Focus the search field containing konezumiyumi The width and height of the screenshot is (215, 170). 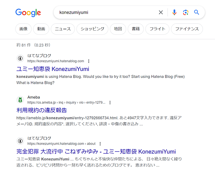107,13
